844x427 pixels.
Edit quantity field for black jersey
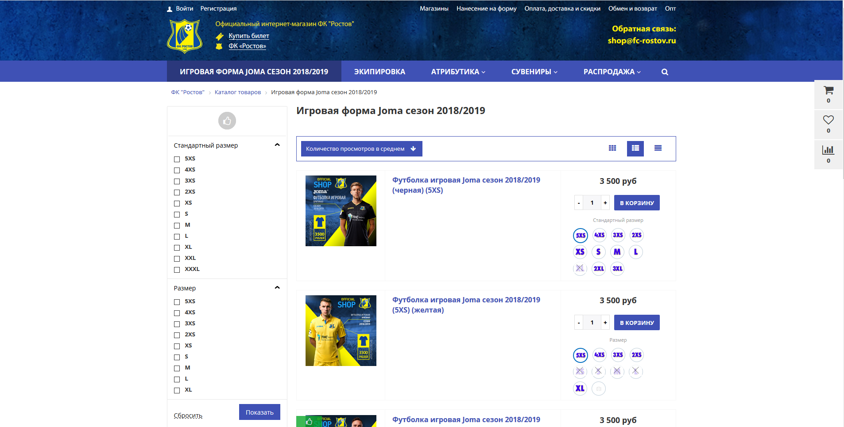click(x=592, y=203)
